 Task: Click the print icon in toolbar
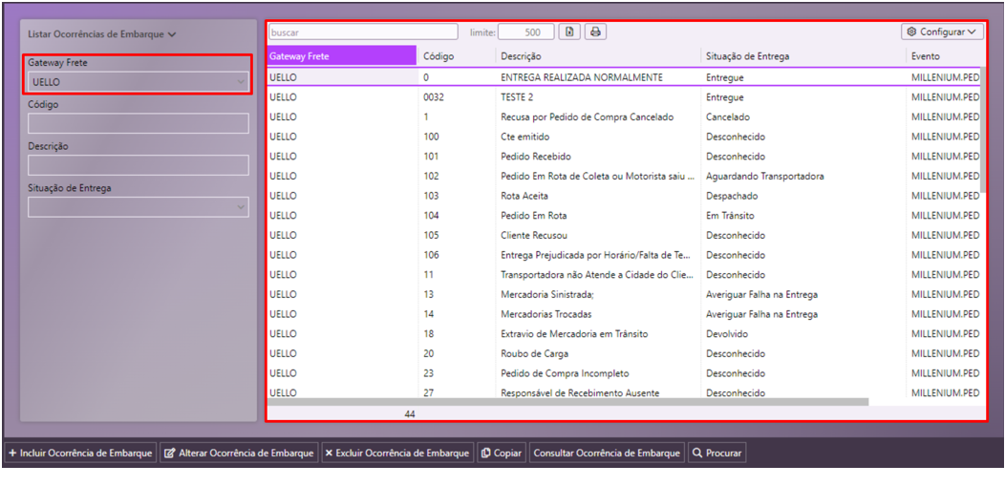point(594,32)
